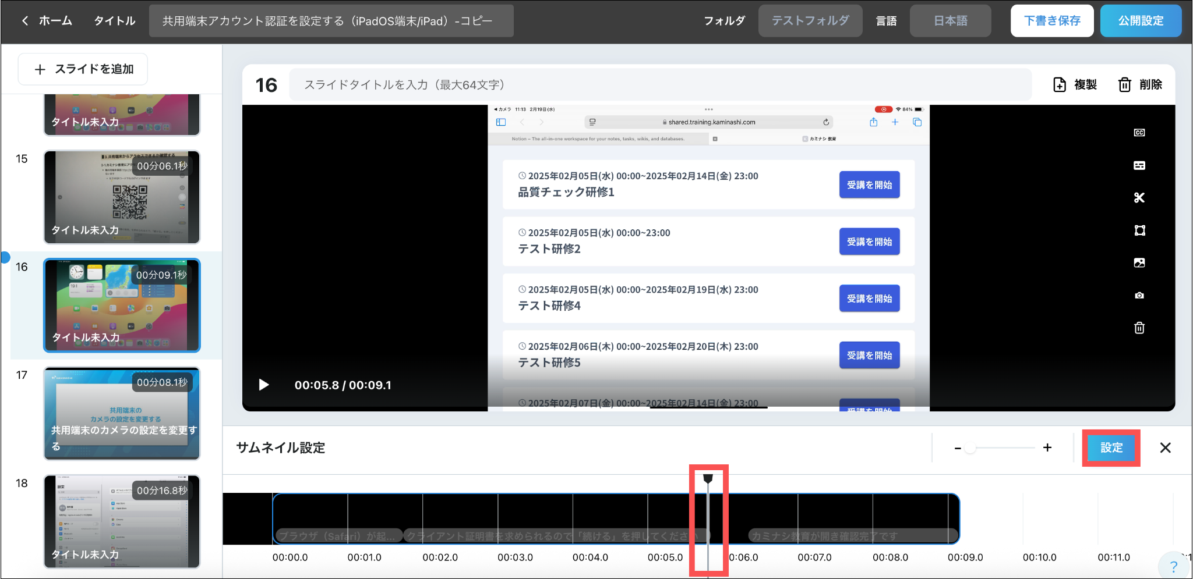This screenshot has height=579, width=1193.
Task: Click the 設定 button to apply thumbnail
Action: [1111, 447]
